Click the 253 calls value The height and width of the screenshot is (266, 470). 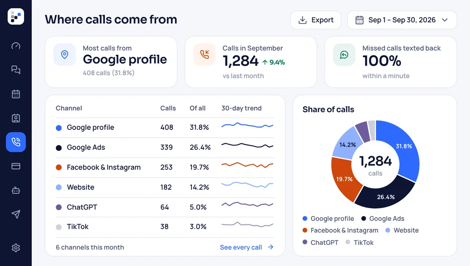point(166,168)
